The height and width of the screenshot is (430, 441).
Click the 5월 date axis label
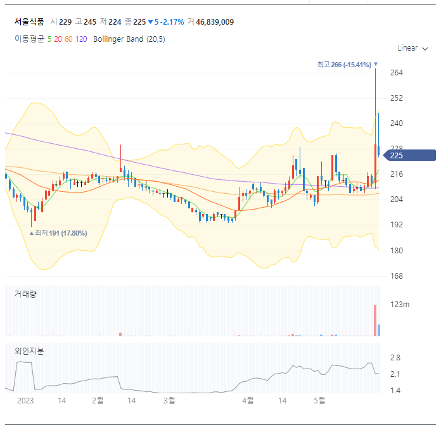[319, 400]
